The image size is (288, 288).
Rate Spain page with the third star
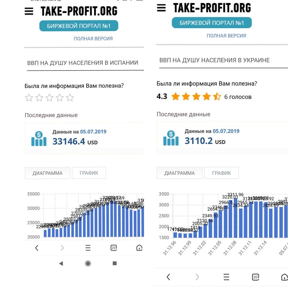point(49,97)
